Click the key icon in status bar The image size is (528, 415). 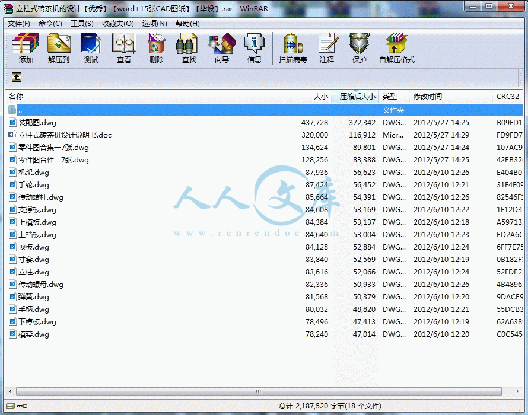coord(22,406)
